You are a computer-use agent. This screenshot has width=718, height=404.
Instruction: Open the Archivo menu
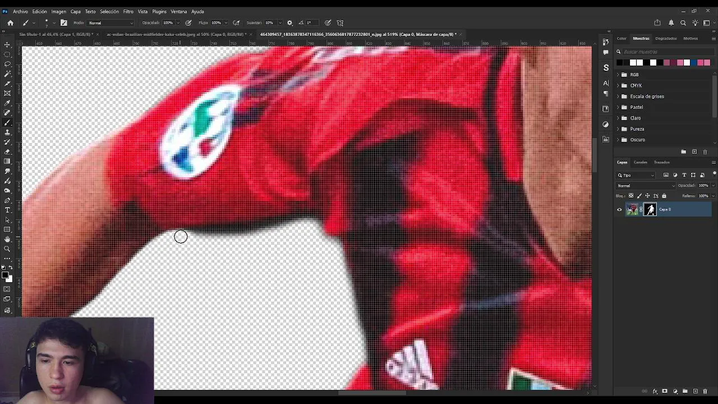(20, 11)
